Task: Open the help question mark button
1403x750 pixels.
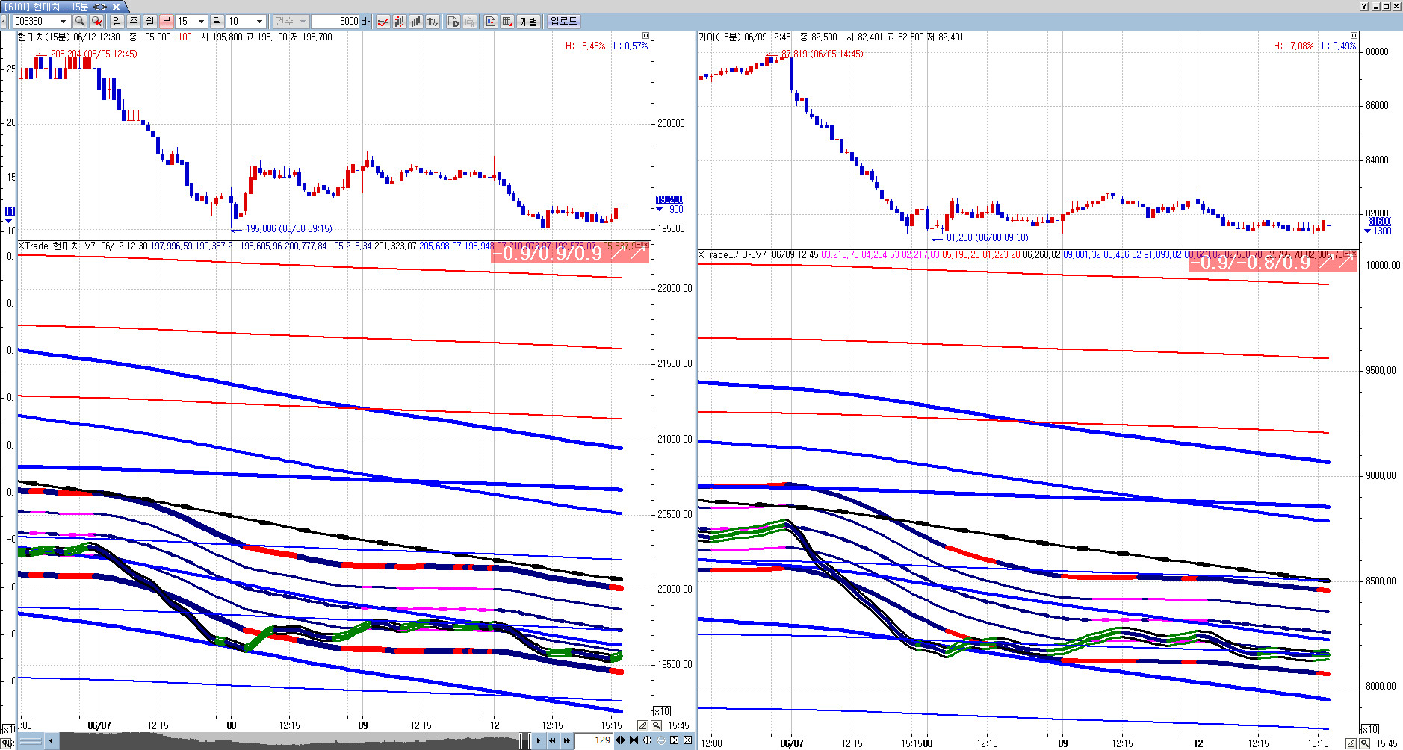Action: pos(1365,6)
